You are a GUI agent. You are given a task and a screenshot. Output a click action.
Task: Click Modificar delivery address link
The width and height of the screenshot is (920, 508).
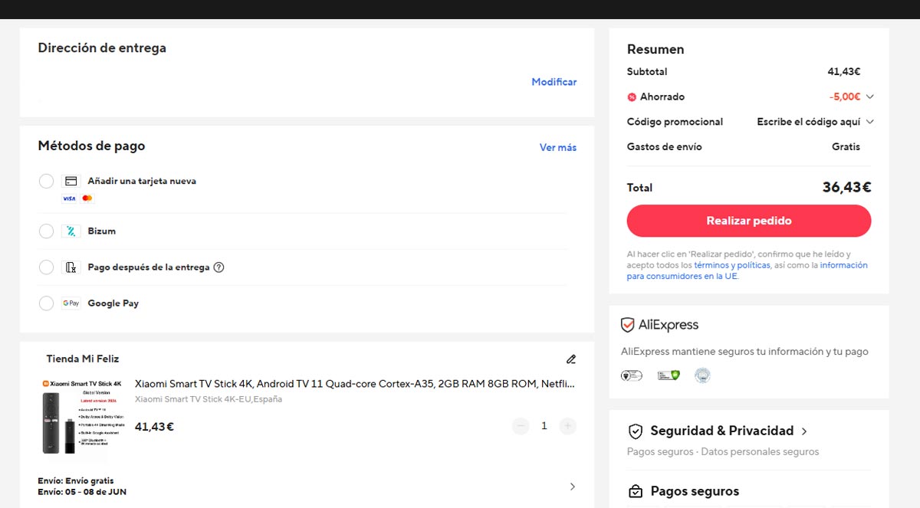point(554,82)
